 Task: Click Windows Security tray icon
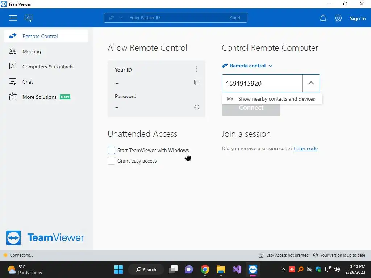[318, 269]
